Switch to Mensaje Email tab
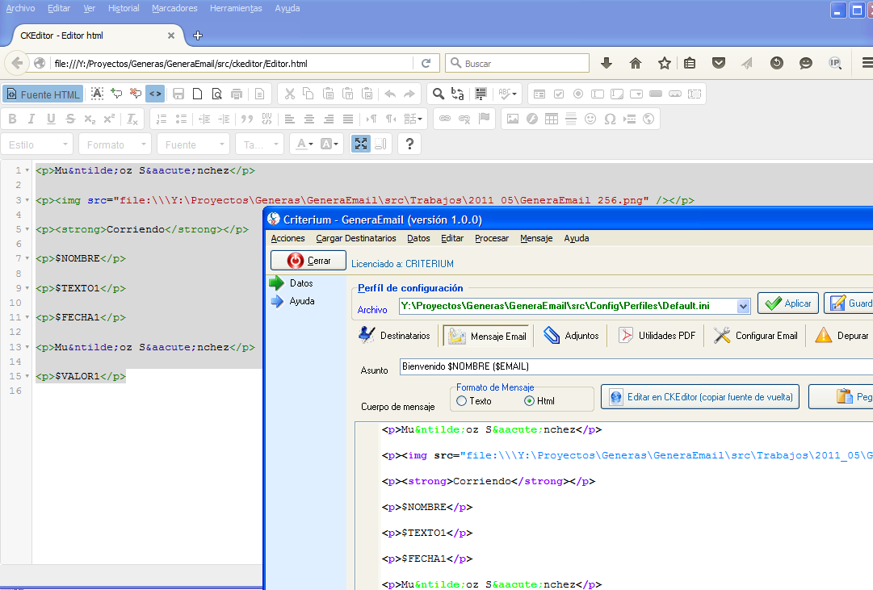Viewport: 873px width, 590px height. coord(488,337)
